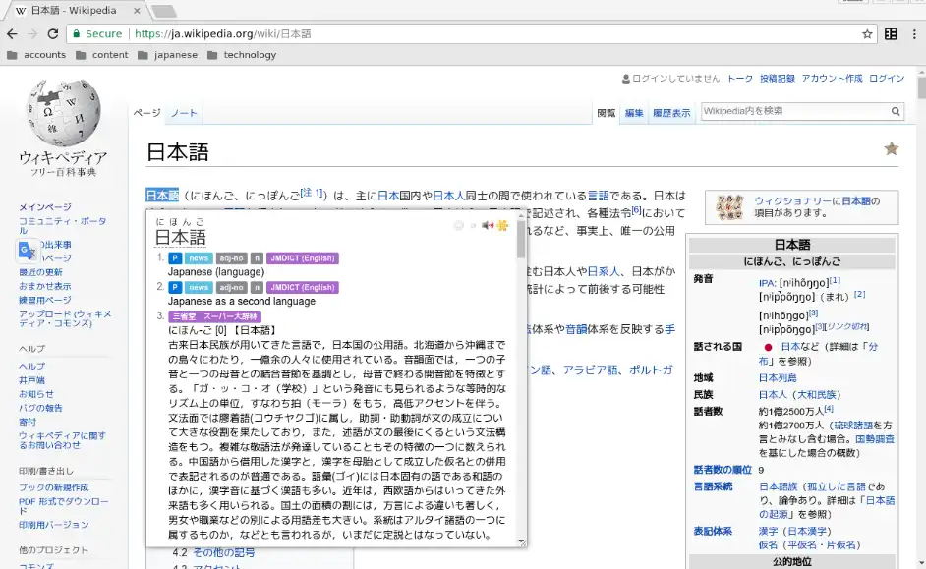This screenshot has height=569, width=926.
Task: Open 最近の更新 in the sidebar
Action: click(40, 272)
